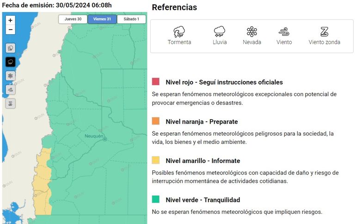Click the red Nivel rojo color swatch

156,82
